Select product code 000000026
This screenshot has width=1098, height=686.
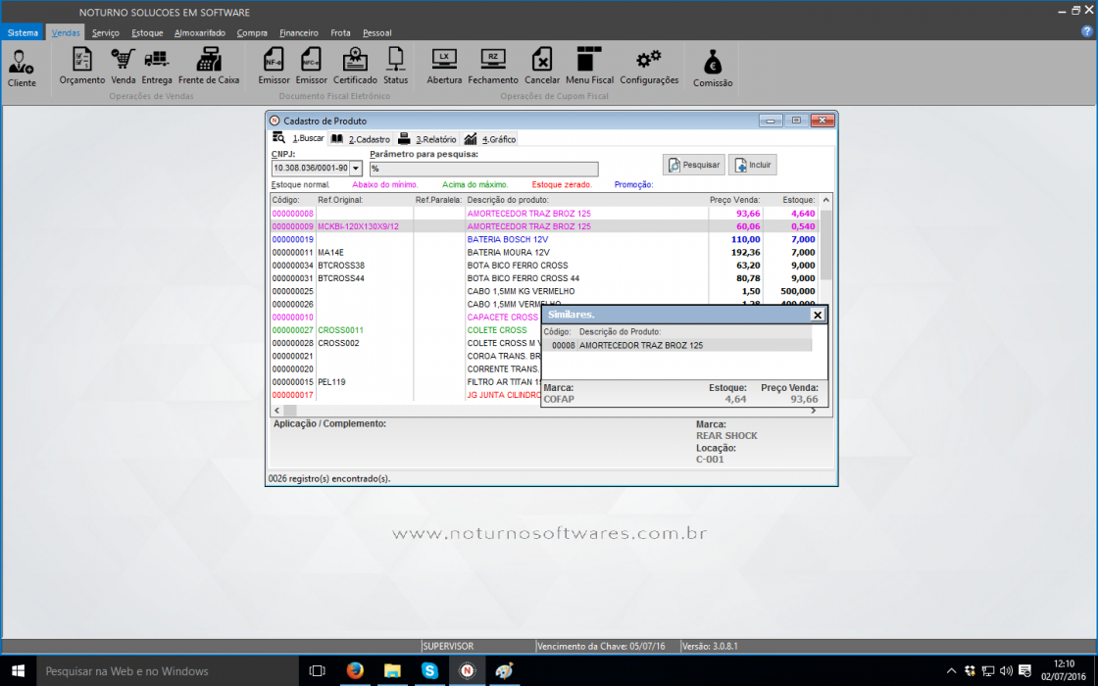pos(293,305)
